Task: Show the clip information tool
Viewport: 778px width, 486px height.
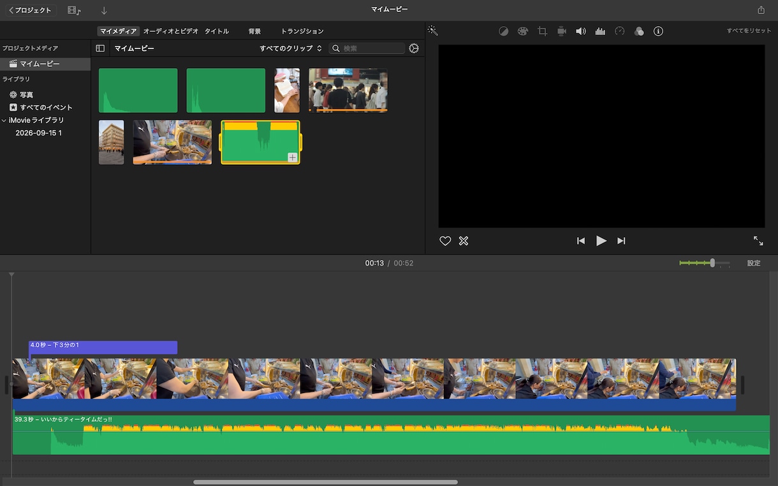Action: tap(659, 31)
